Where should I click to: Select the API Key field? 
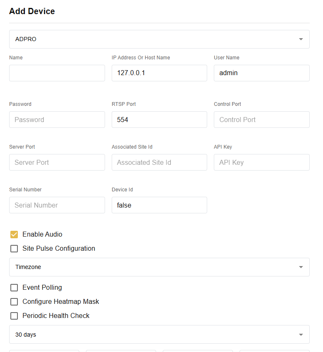coord(262,162)
